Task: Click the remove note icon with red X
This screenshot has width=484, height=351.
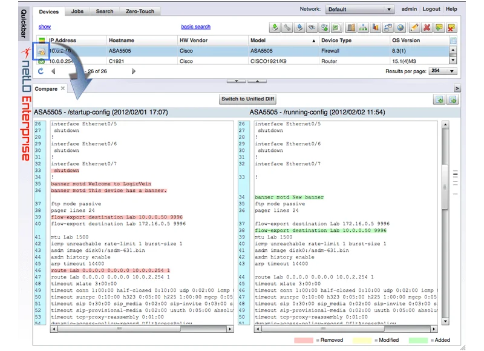Action: (x=451, y=27)
